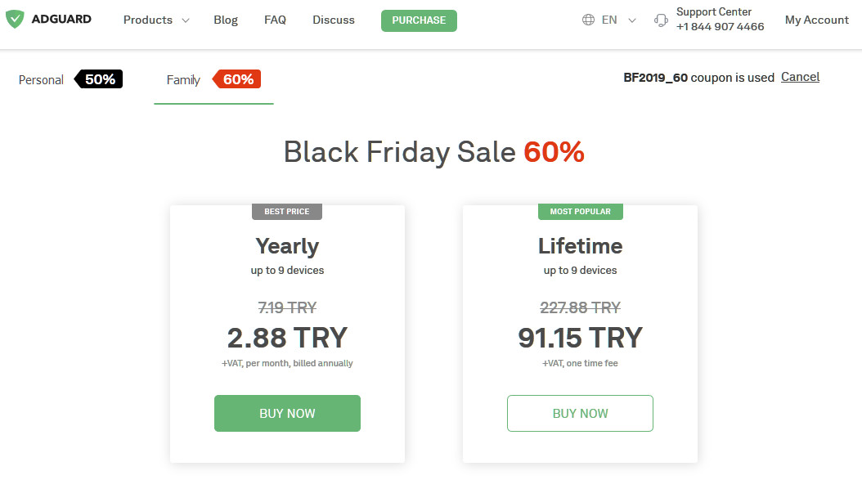Click the Support Center phone number
This screenshot has height=480, width=862.
(x=720, y=27)
